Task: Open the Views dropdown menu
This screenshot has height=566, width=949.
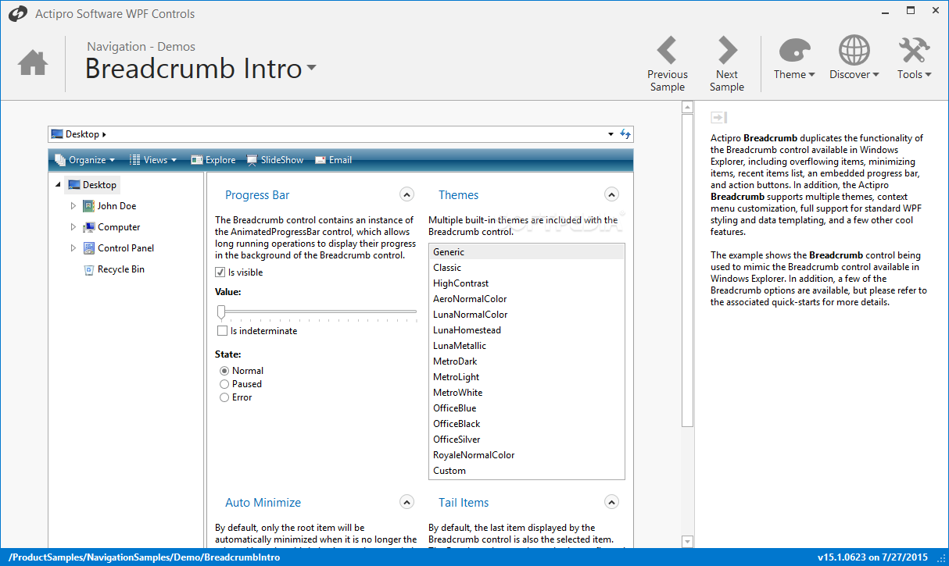Action: (x=152, y=160)
